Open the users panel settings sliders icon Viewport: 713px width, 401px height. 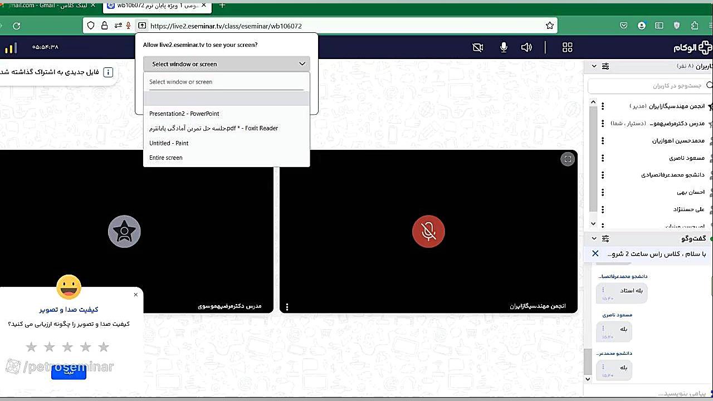click(605, 66)
